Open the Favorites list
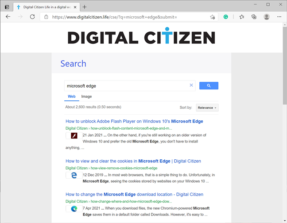 [x=242, y=17]
